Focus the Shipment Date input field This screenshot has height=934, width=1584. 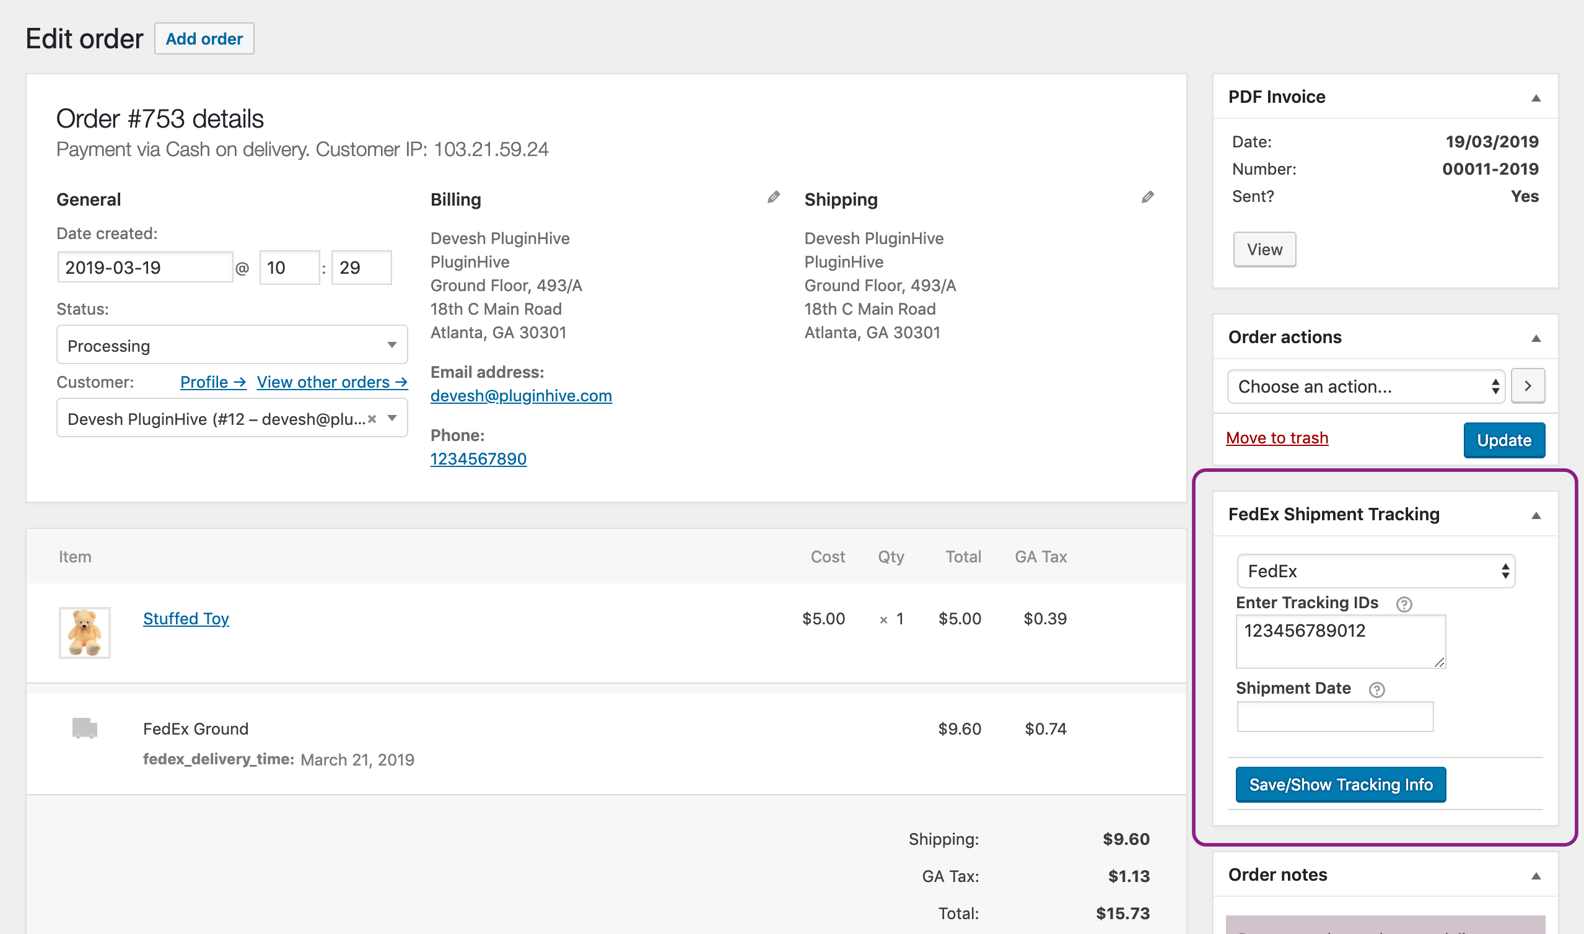(1335, 717)
